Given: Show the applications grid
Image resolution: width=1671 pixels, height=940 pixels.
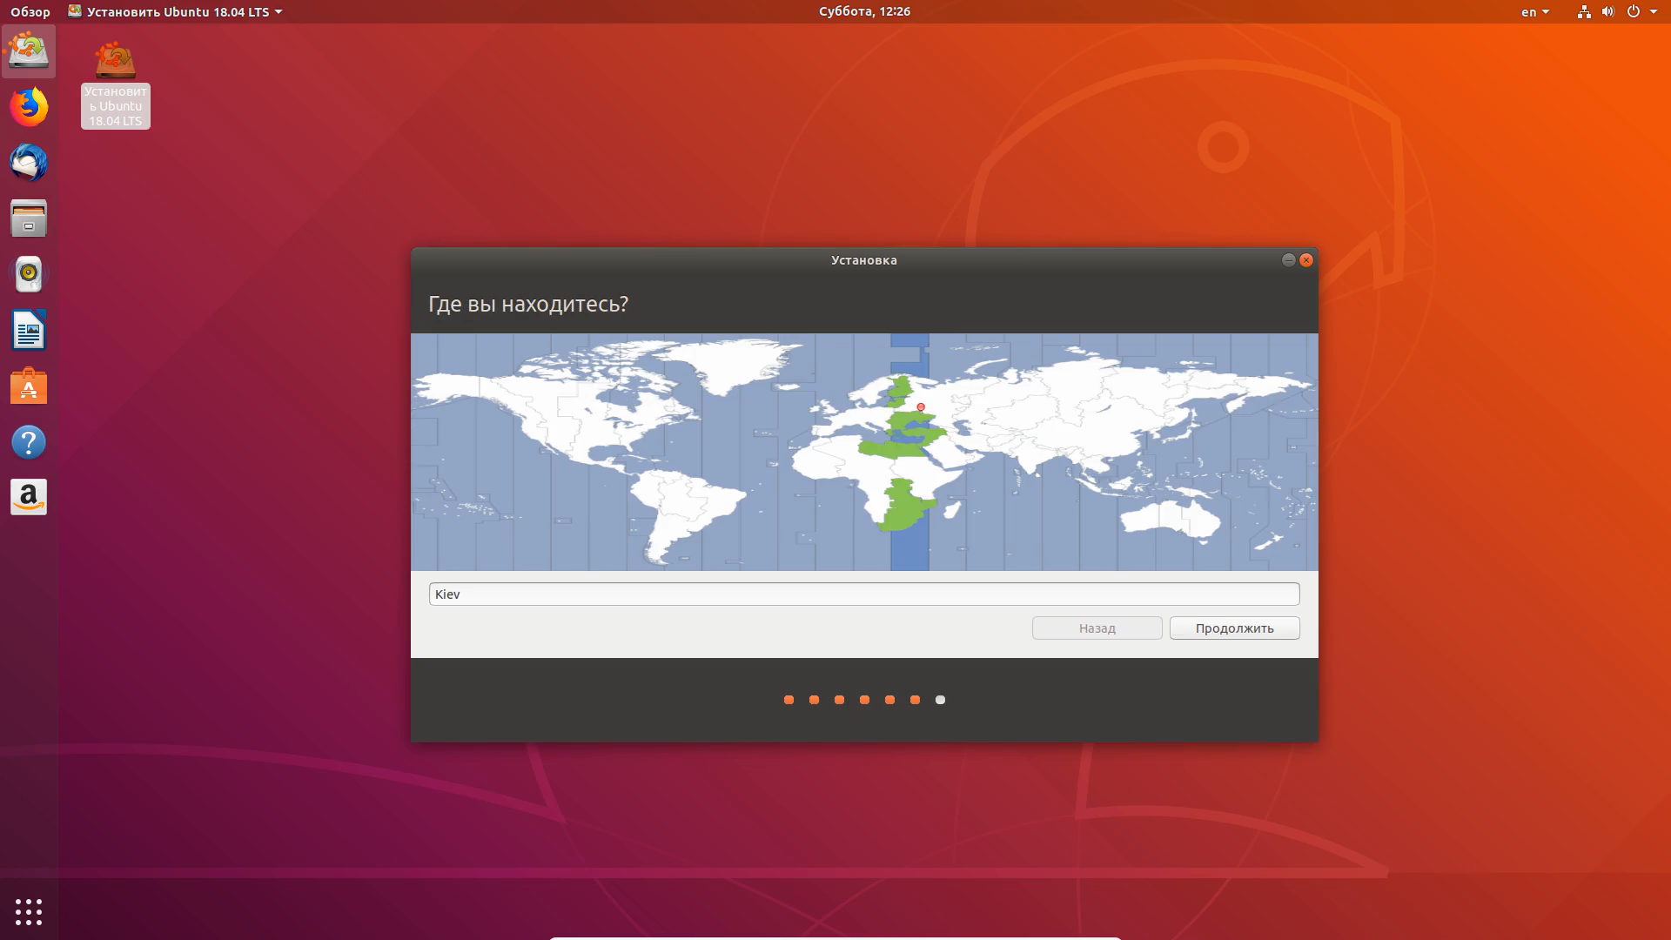Looking at the screenshot, I should click(x=29, y=911).
